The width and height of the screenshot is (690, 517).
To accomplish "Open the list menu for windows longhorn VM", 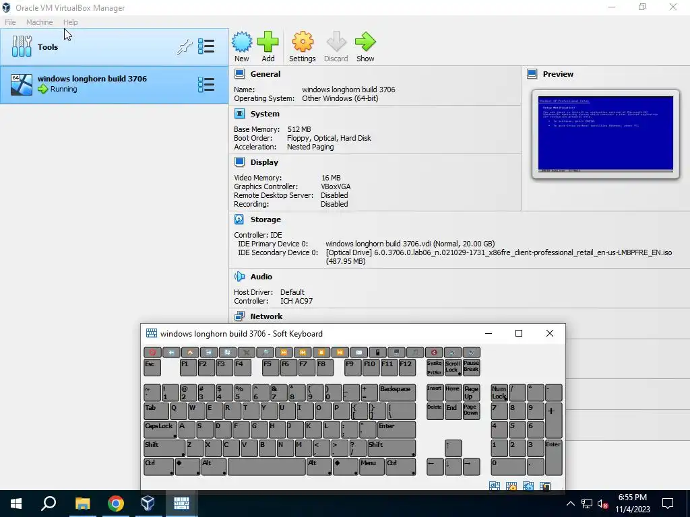I will pyautogui.click(x=206, y=84).
